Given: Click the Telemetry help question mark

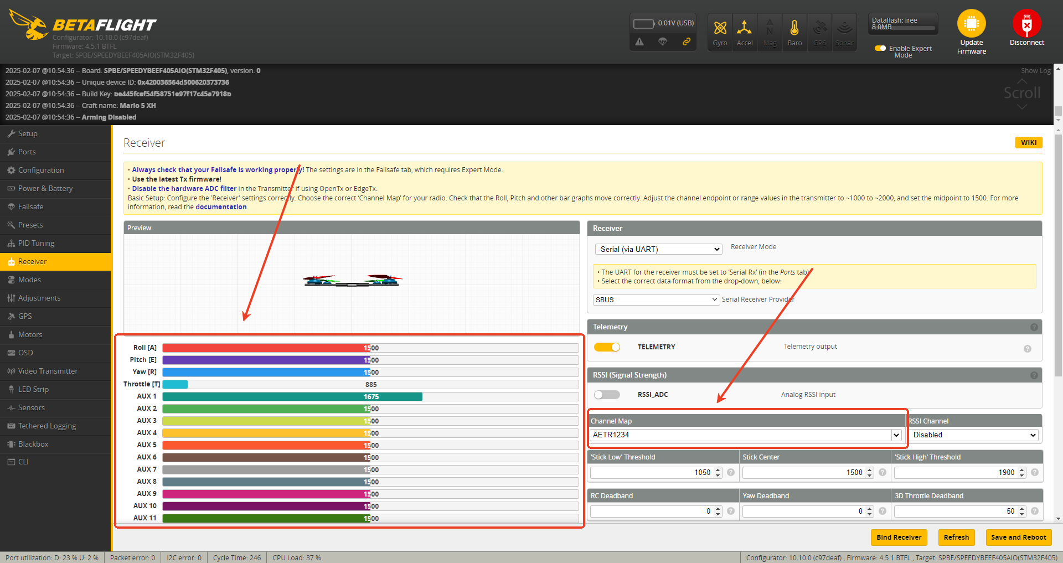Looking at the screenshot, I should 1034,327.
